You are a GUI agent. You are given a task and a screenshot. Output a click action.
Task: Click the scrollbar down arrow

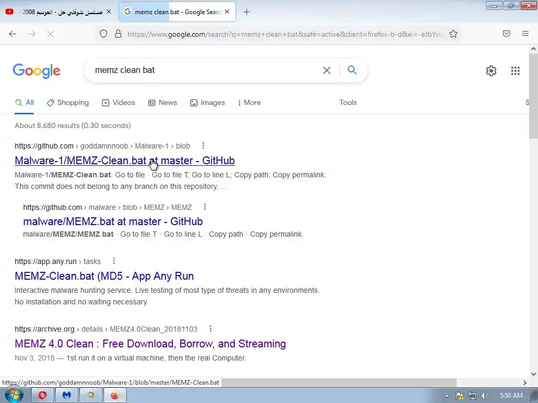tap(534, 374)
